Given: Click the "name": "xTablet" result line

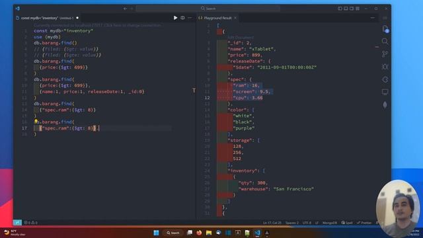Looking at the screenshot, I should pyautogui.click(x=252, y=49).
